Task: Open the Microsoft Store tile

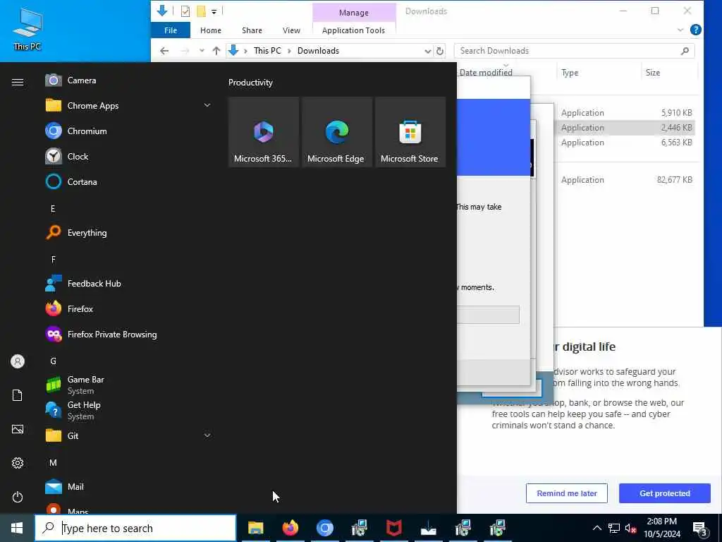Action: tap(410, 132)
